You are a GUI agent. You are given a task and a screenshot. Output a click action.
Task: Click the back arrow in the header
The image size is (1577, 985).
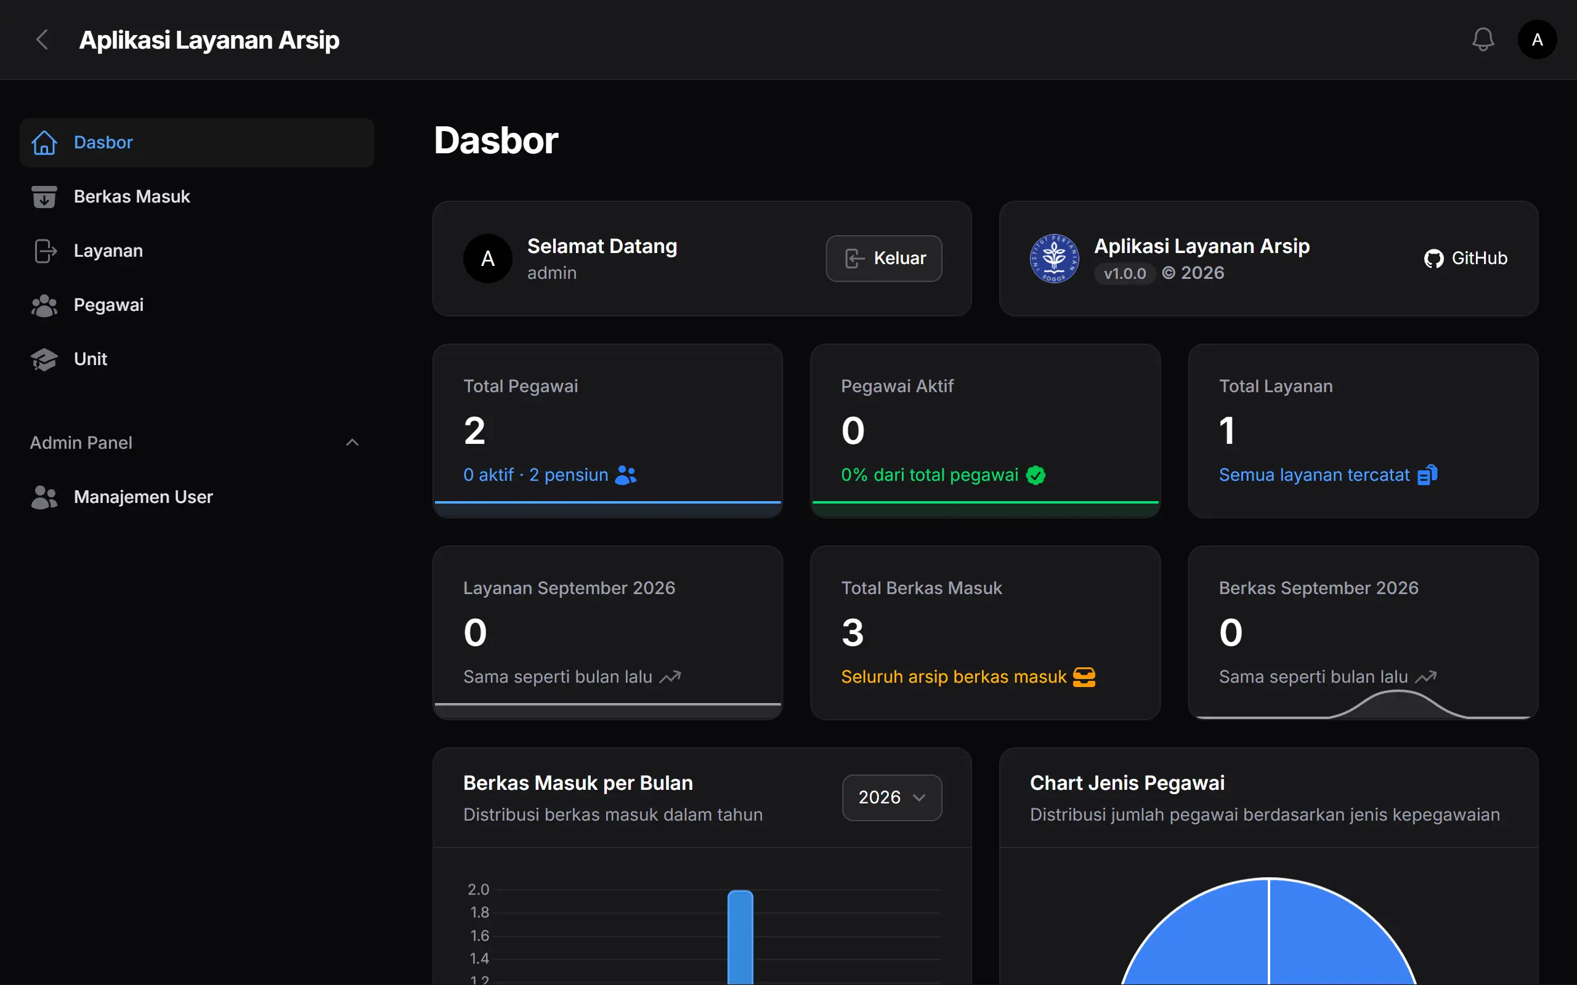pyautogui.click(x=43, y=40)
